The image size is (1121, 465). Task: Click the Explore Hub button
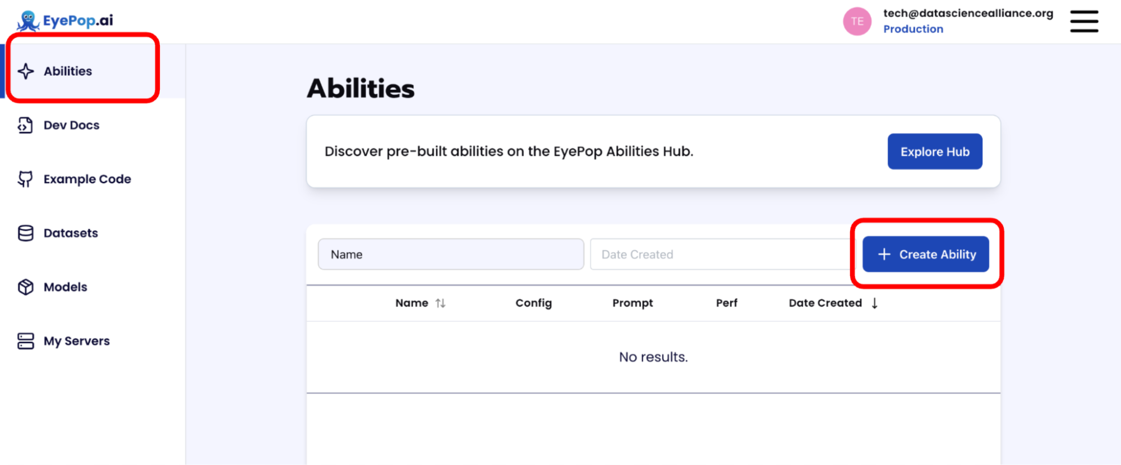click(935, 151)
